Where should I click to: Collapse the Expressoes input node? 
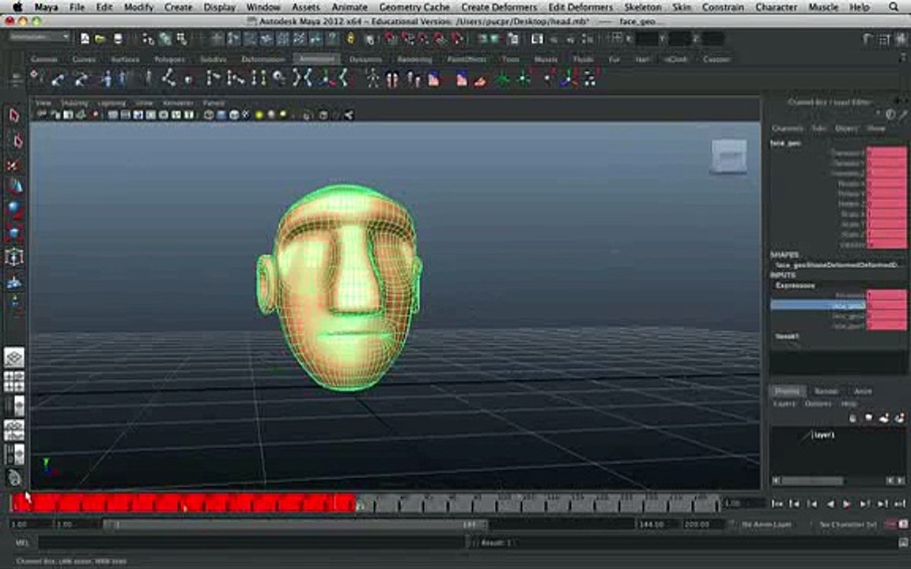click(x=795, y=285)
